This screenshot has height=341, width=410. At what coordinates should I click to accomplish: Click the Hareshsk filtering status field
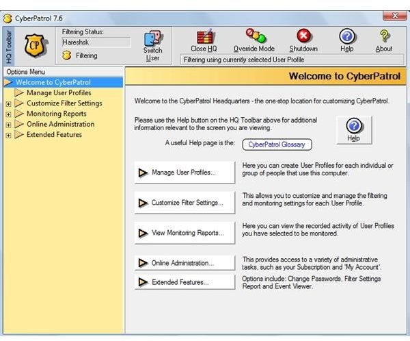tap(96, 42)
